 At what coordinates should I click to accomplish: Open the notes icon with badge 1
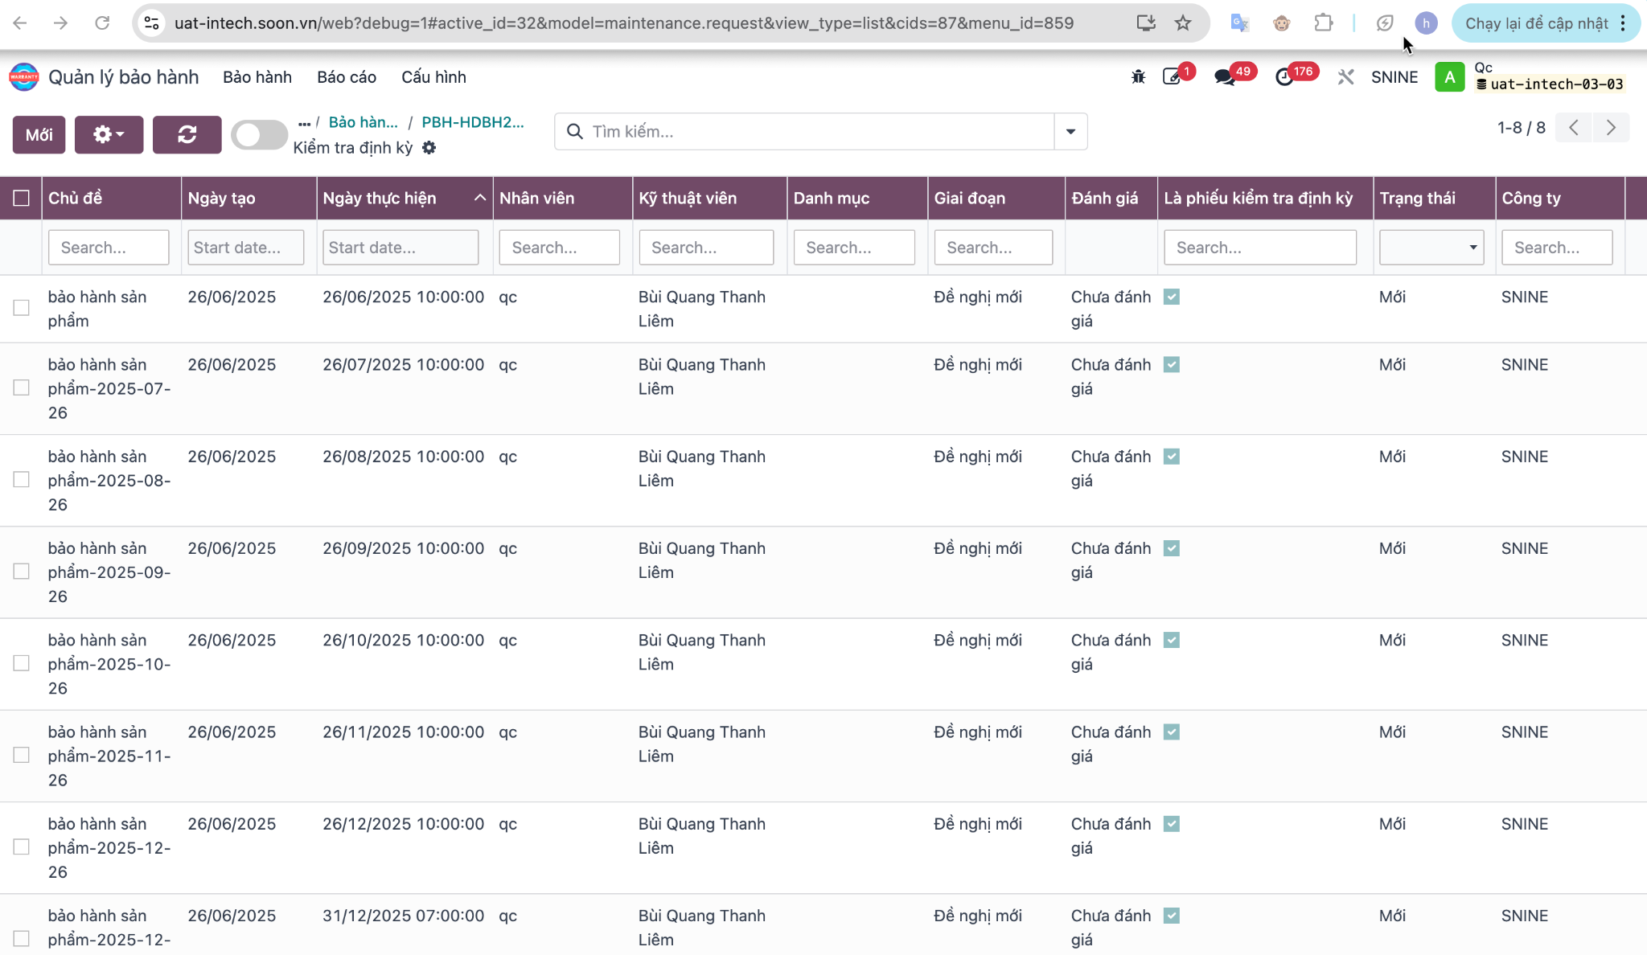click(1173, 77)
